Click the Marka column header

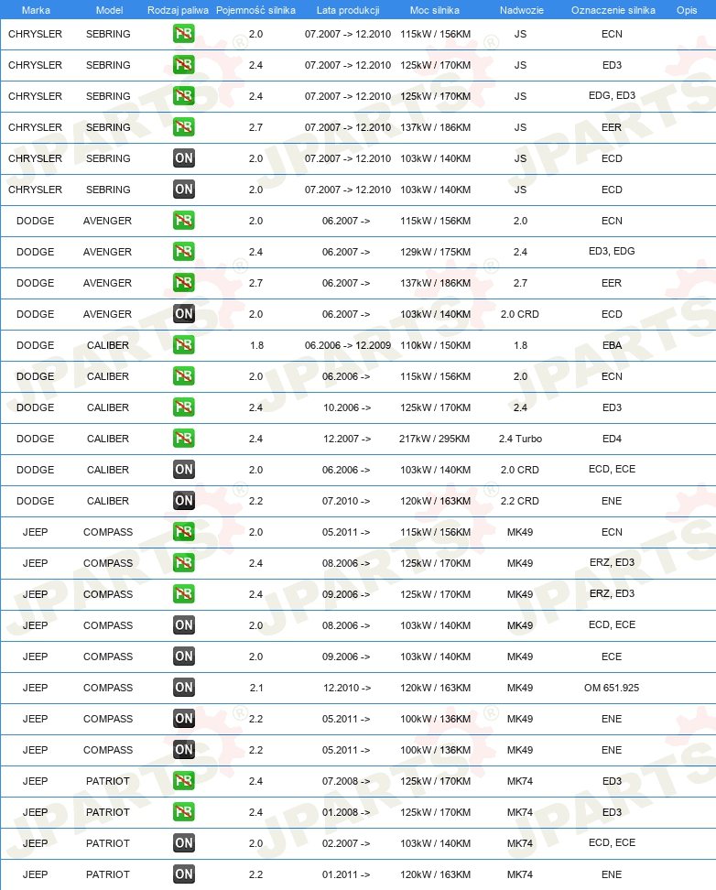[36, 10]
